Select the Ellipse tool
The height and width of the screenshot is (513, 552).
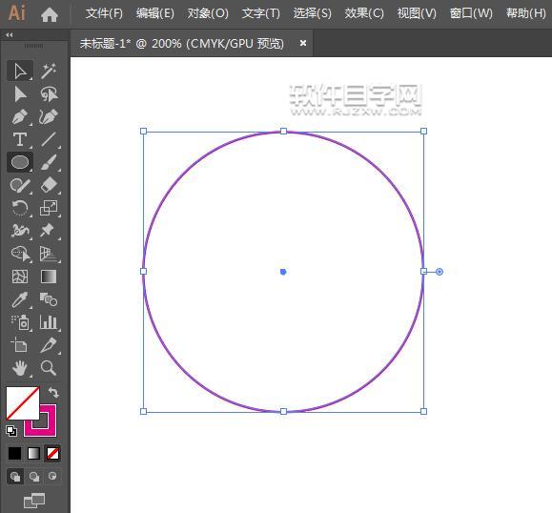(20, 162)
